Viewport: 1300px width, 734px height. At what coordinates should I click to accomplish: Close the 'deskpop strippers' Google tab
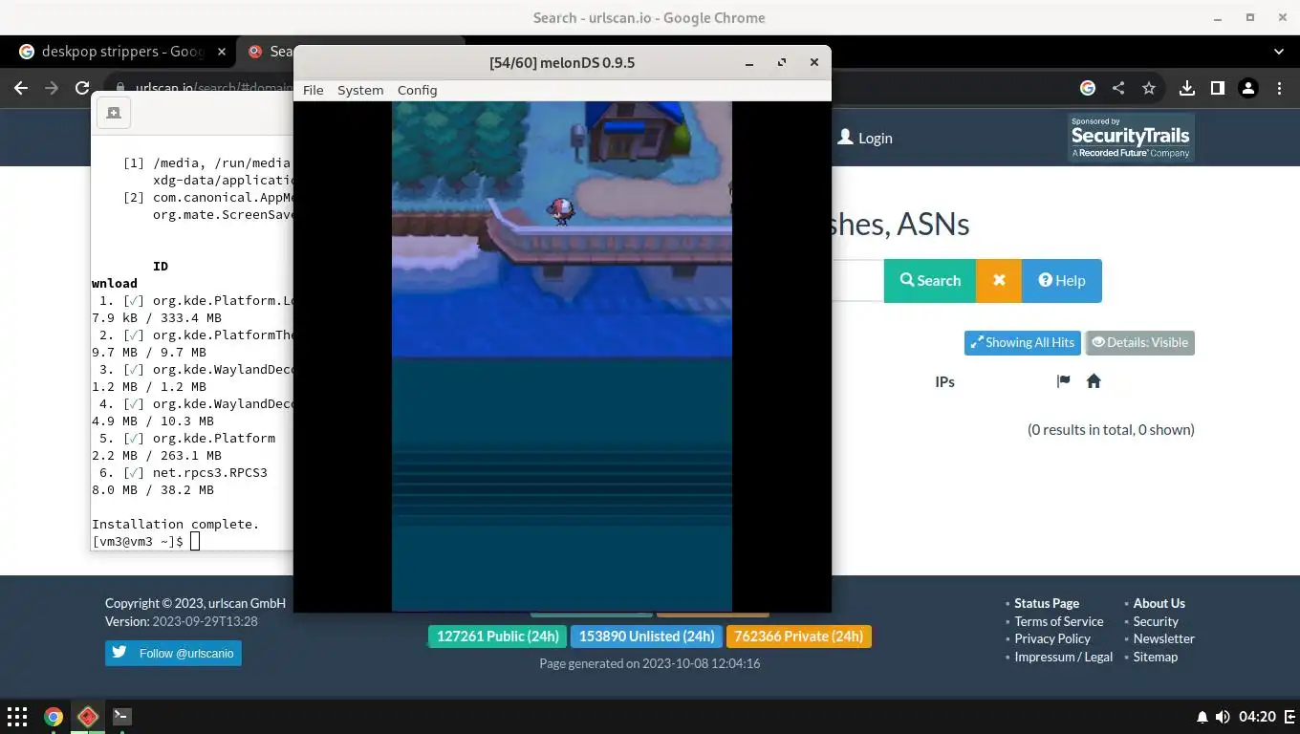click(221, 52)
